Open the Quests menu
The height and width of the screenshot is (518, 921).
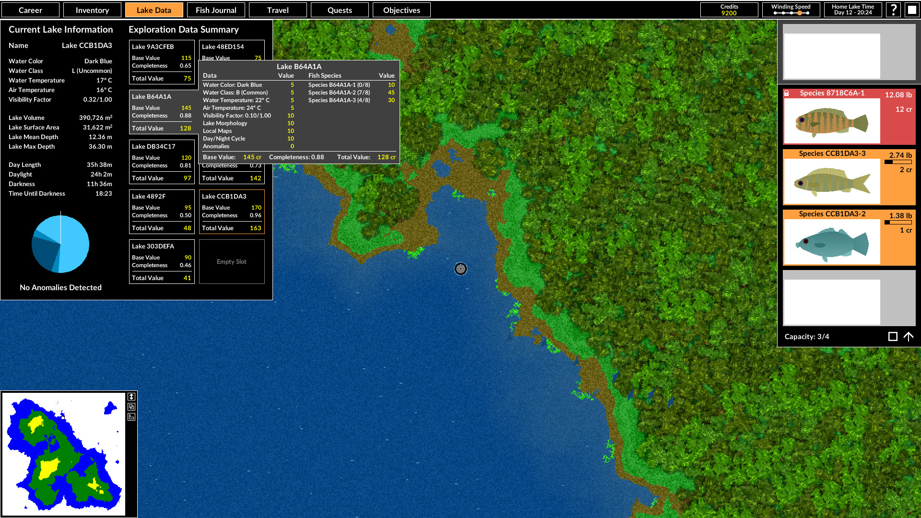pyautogui.click(x=340, y=10)
